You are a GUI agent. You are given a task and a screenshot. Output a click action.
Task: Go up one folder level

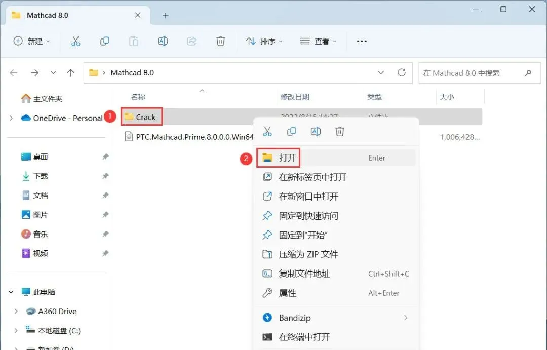(x=71, y=72)
